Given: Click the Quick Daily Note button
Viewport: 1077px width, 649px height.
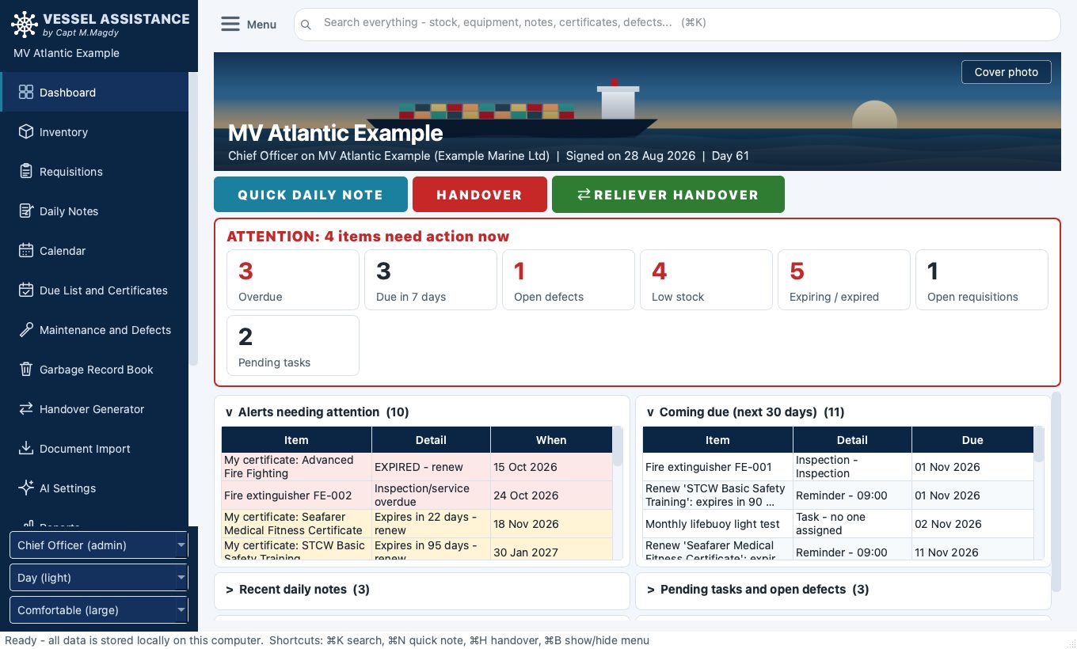Looking at the screenshot, I should point(310,195).
